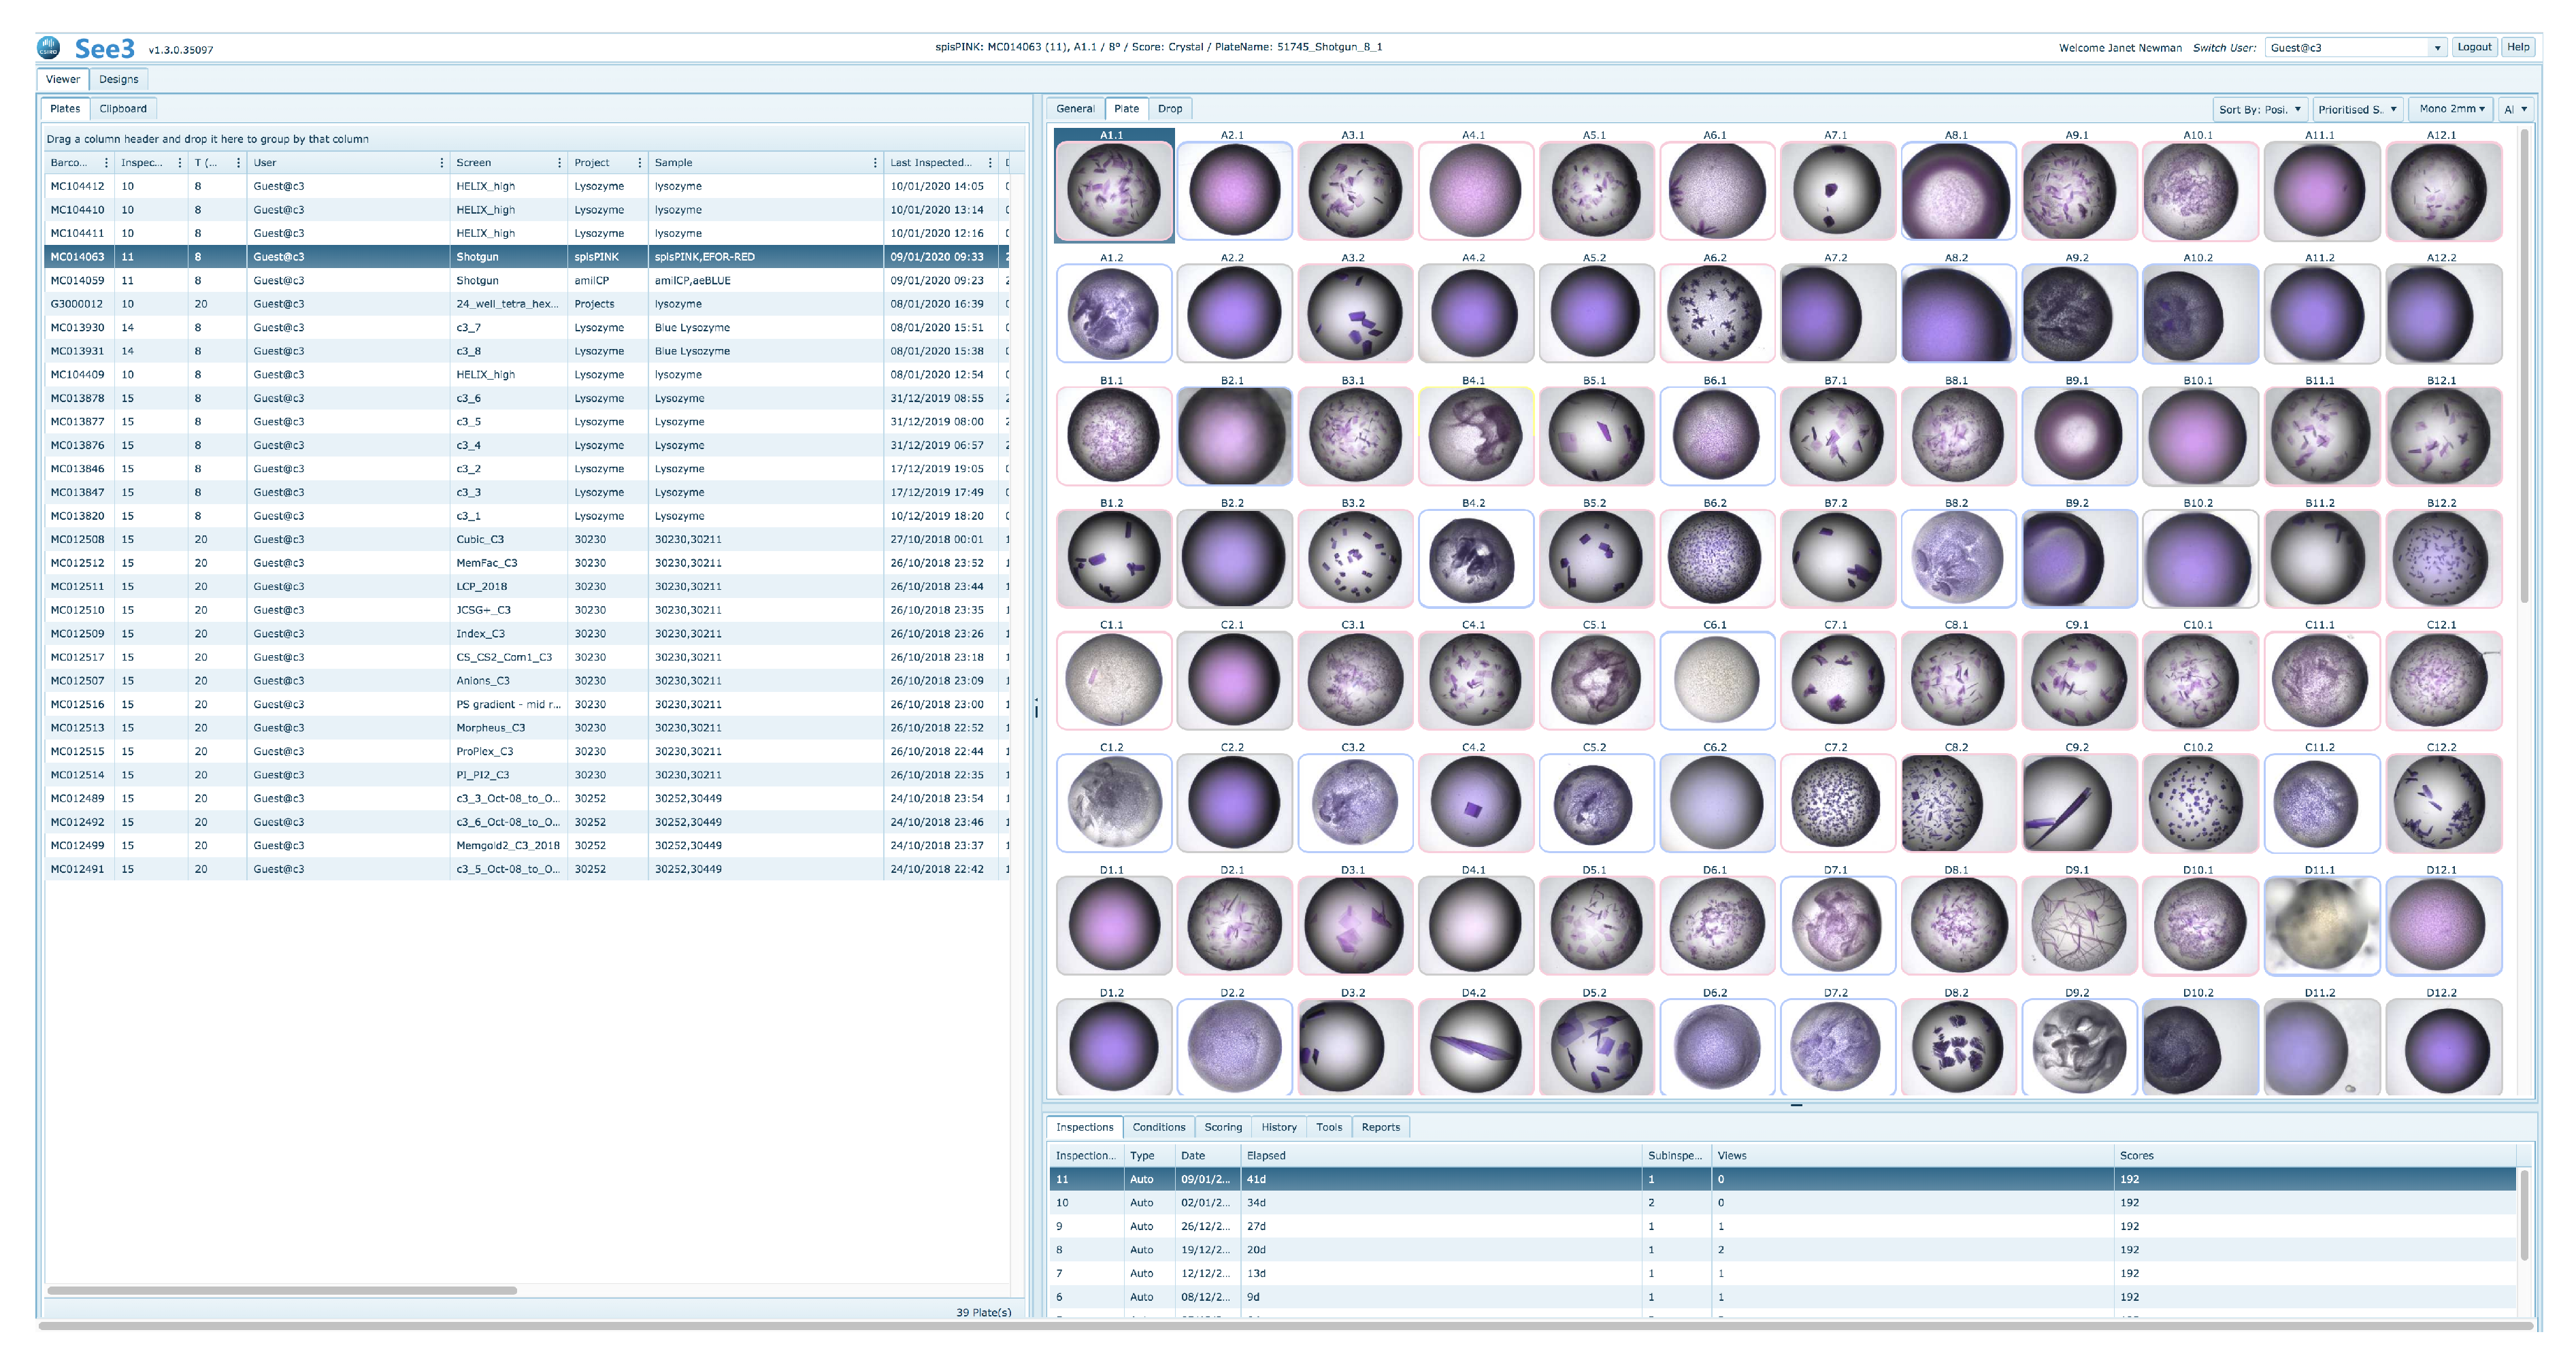Click the Logout button
The image size is (2576, 1360).
tap(2474, 47)
